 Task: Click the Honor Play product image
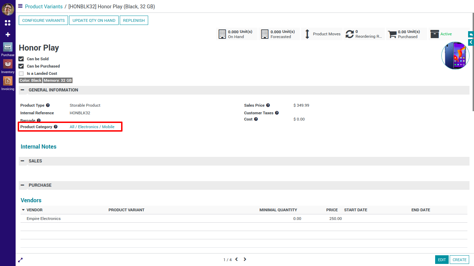pos(455,56)
